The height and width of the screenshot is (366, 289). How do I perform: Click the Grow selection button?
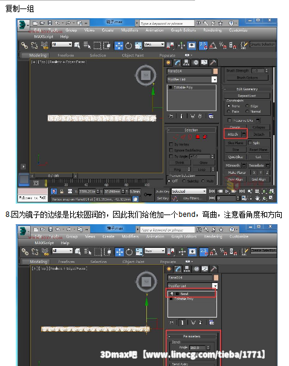[203, 162]
